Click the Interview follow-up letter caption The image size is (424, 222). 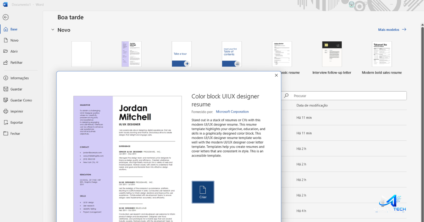(x=332, y=72)
